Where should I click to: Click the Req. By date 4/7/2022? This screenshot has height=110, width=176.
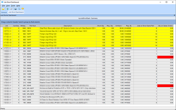tap(129, 103)
